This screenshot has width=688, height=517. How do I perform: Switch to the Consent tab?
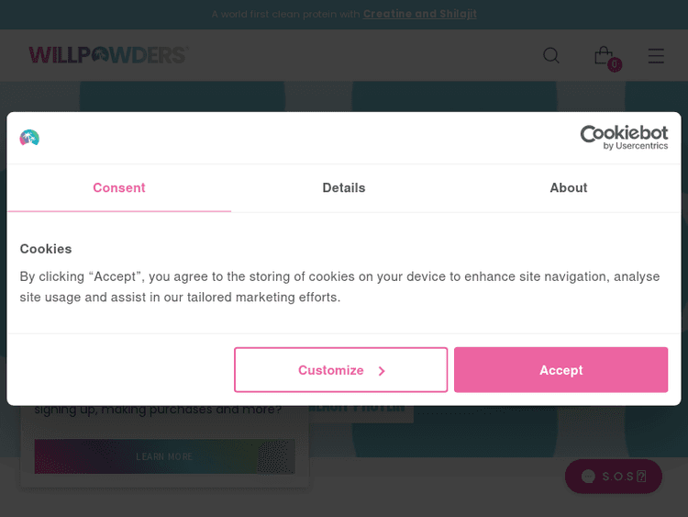click(119, 188)
